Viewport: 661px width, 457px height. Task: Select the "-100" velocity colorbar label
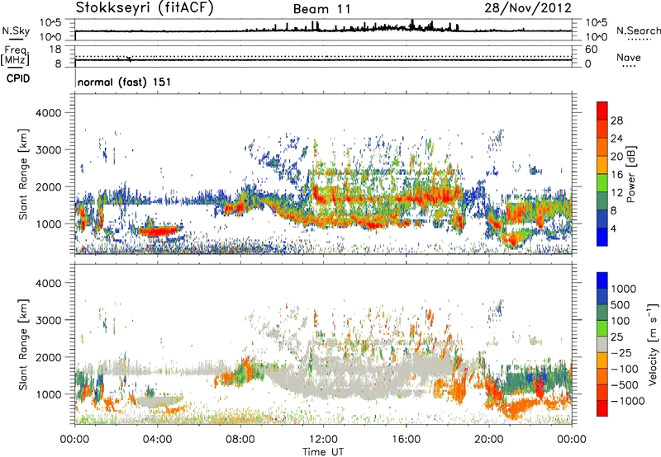[x=624, y=369]
